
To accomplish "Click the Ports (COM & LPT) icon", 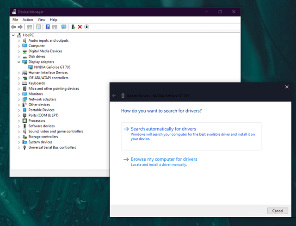I will 25,115.
